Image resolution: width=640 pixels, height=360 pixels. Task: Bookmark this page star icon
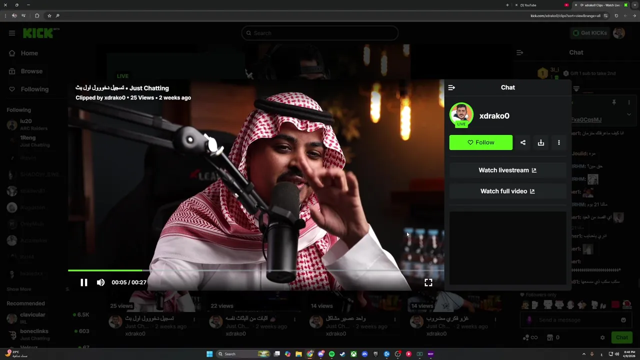(x=49, y=15)
